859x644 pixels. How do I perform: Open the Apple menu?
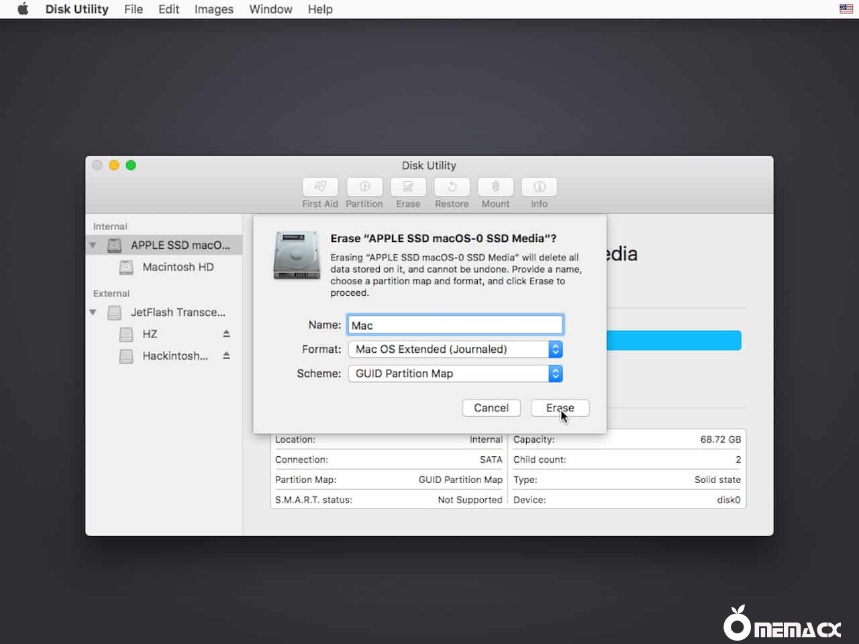pos(23,9)
